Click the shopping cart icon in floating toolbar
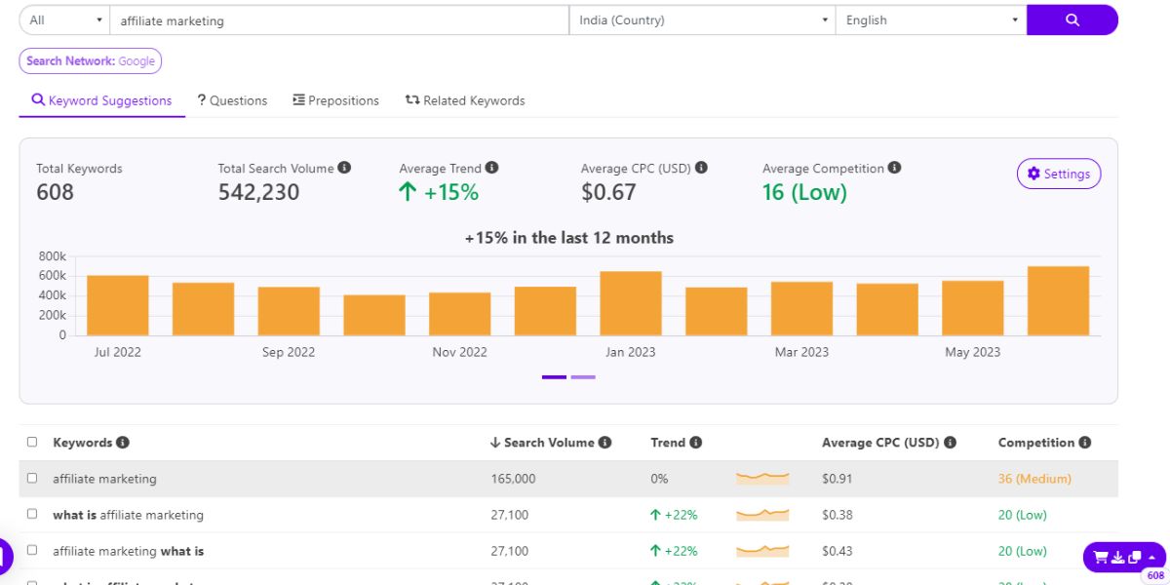The height and width of the screenshot is (585, 1170). click(x=1101, y=558)
